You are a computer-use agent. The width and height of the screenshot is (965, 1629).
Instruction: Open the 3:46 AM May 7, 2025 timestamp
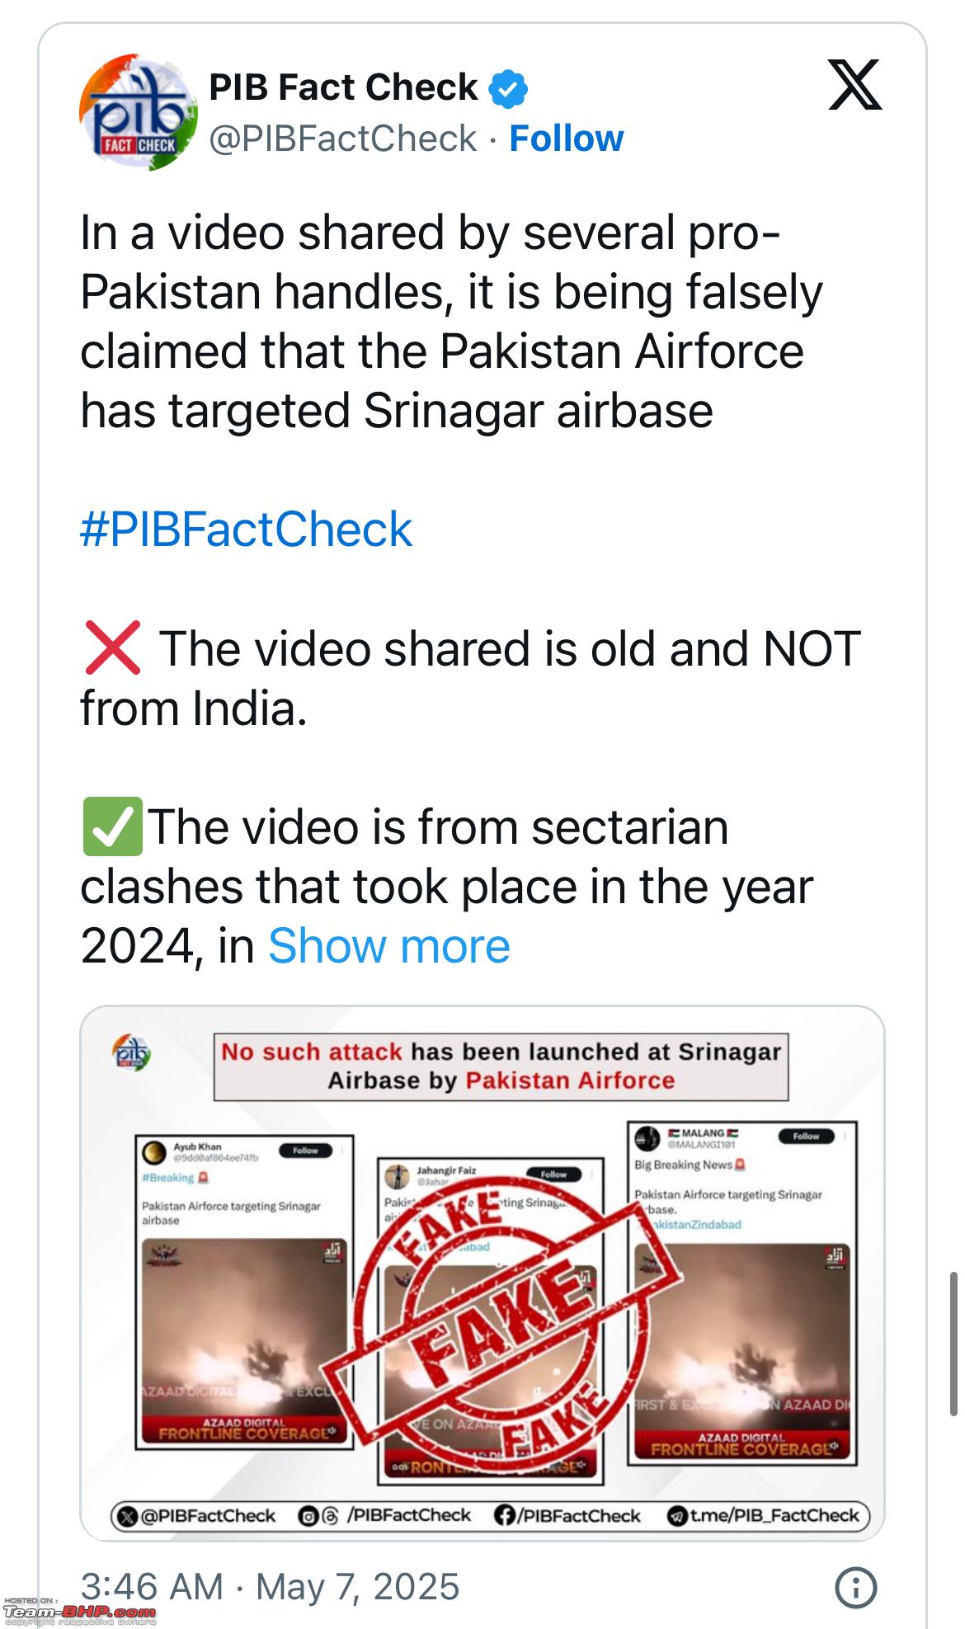pyautogui.click(x=270, y=1587)
